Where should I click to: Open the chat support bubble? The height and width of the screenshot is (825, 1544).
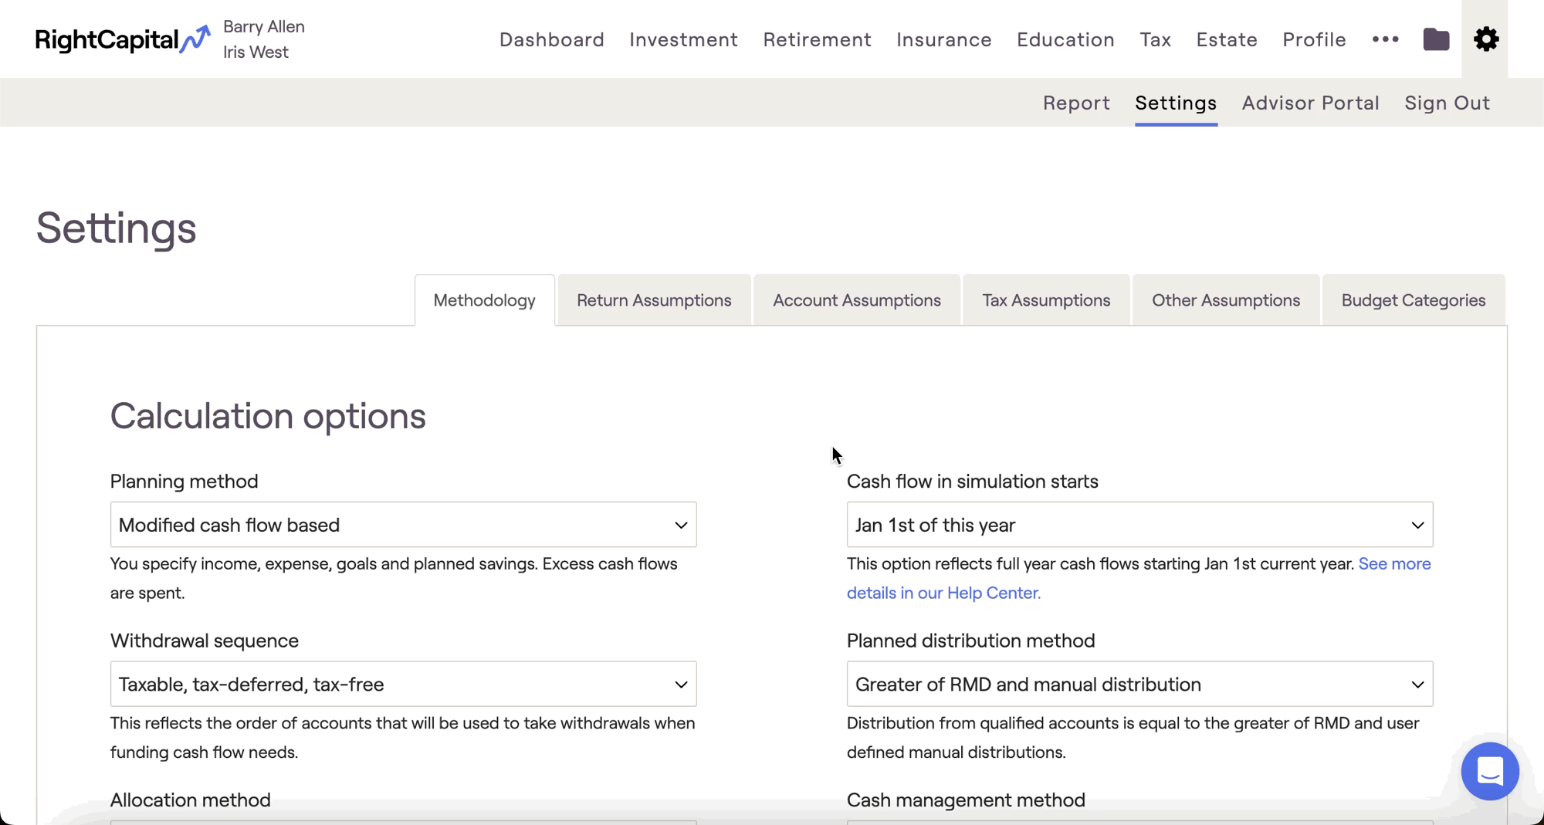coord(1489,770)
